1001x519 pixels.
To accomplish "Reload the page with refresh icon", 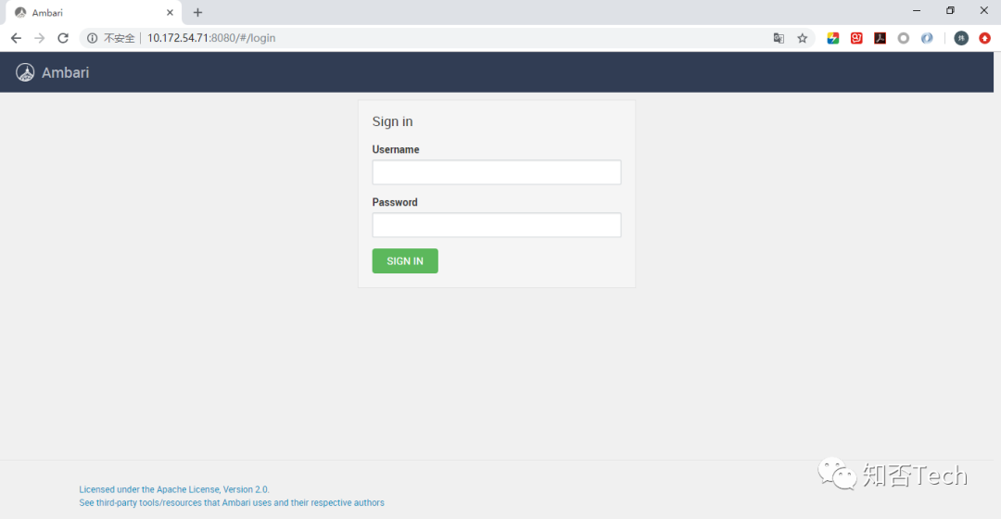I will 63,38.
